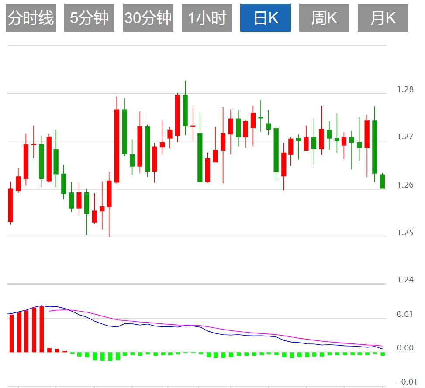Click the last green candlestick on the right
This screenshot has width=425, height=388.
pos(383,181)
